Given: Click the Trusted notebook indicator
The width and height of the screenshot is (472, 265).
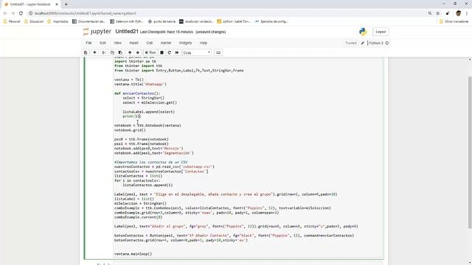Looking at the screenshot, I should point(351,43).
